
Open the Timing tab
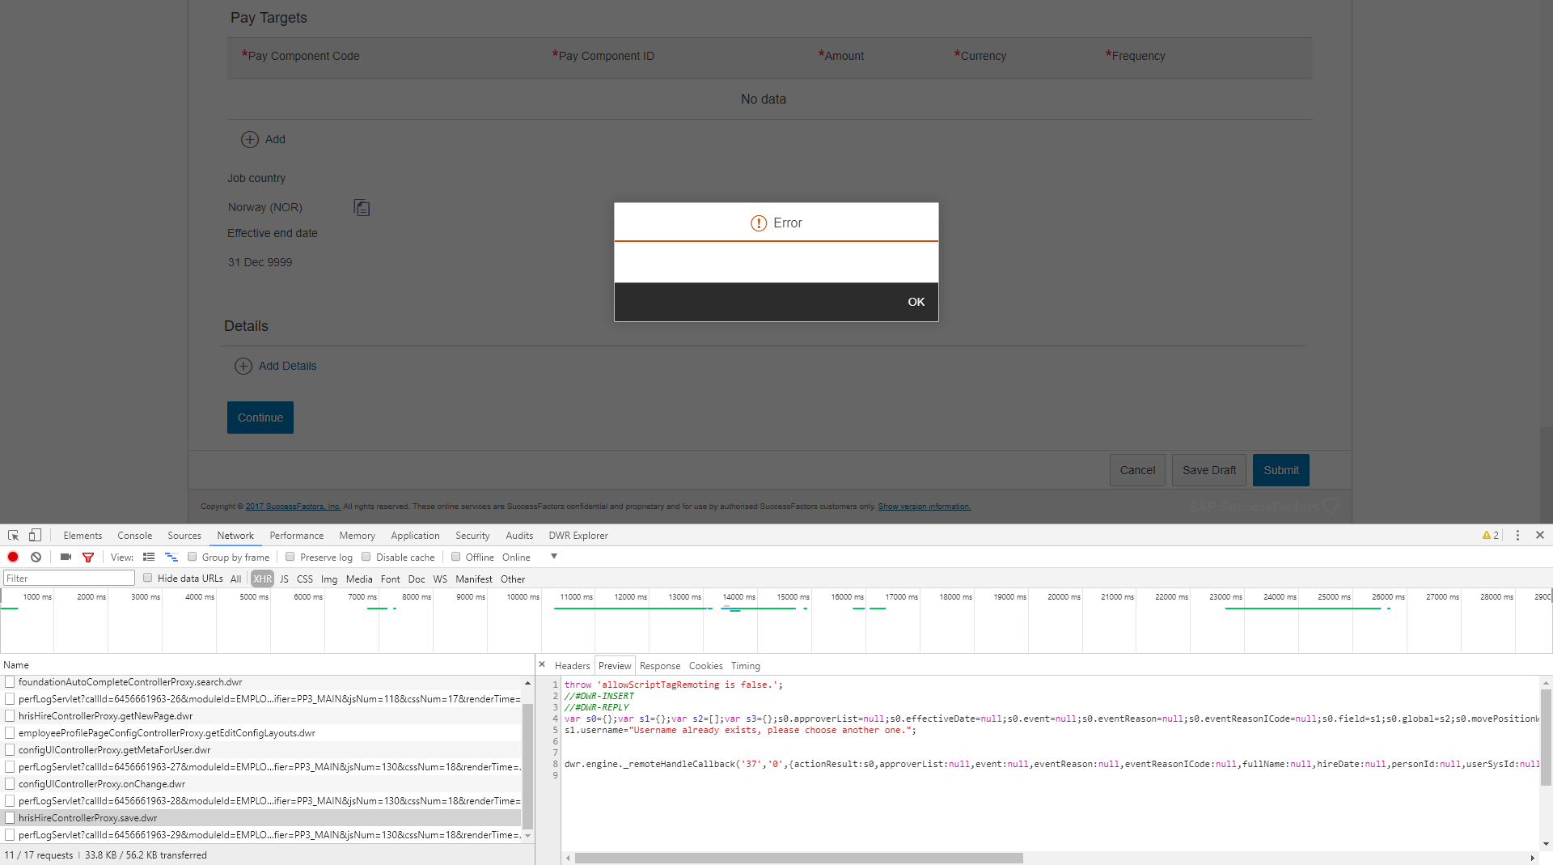tap(746, 666)
